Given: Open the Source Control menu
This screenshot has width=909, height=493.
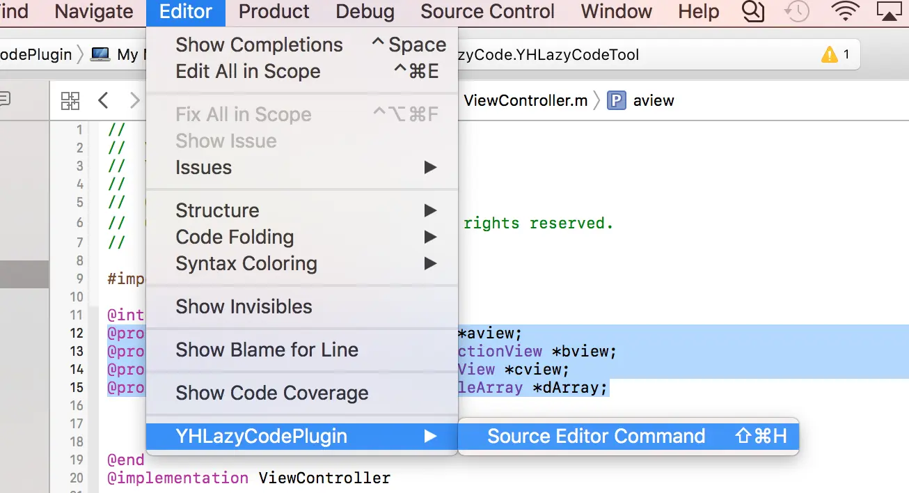Looking at the screenshot, I should tap(488, 12).
